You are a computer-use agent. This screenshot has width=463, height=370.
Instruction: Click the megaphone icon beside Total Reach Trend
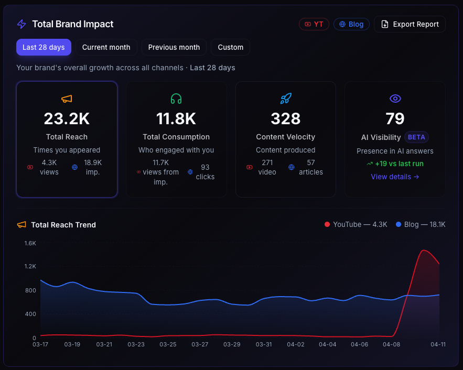[21, 224]
